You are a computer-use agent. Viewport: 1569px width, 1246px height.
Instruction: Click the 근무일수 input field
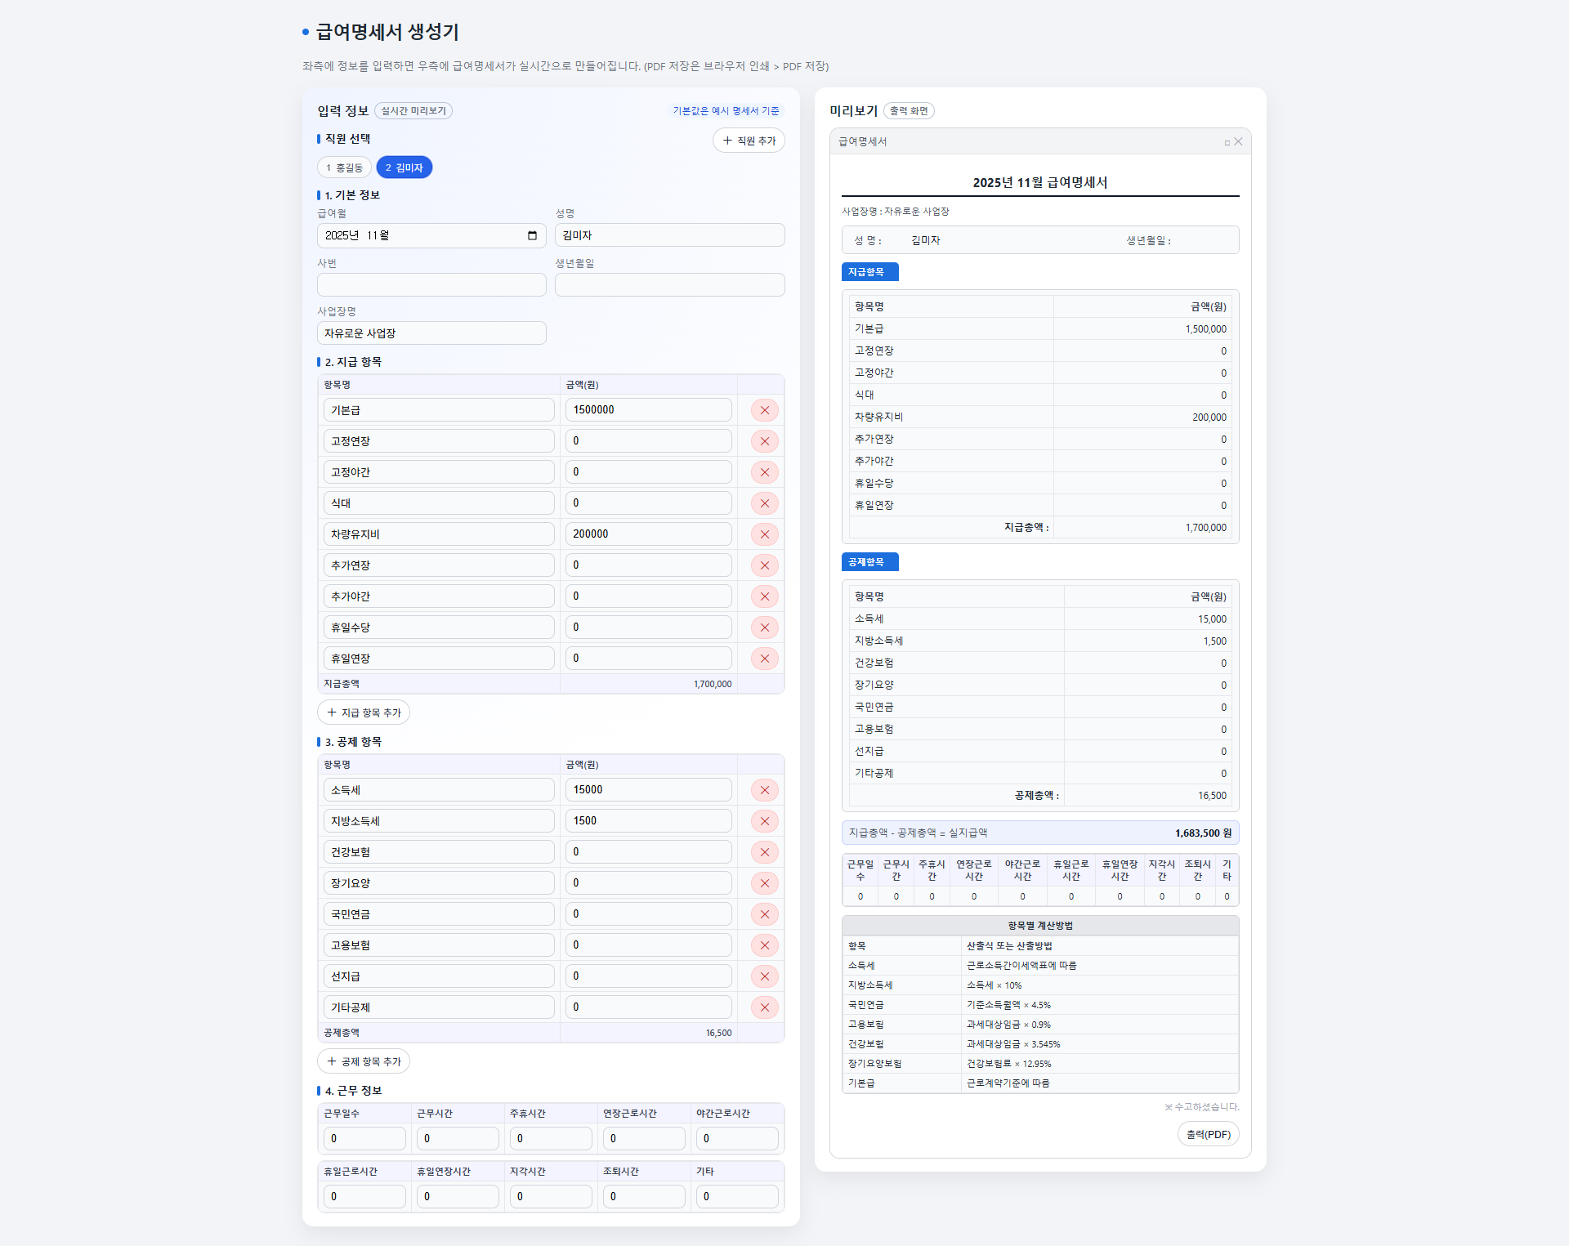[x=364, y=1138]
